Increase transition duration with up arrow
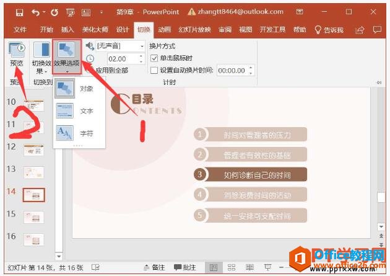 pyautogui.click(x=141, y=56)
